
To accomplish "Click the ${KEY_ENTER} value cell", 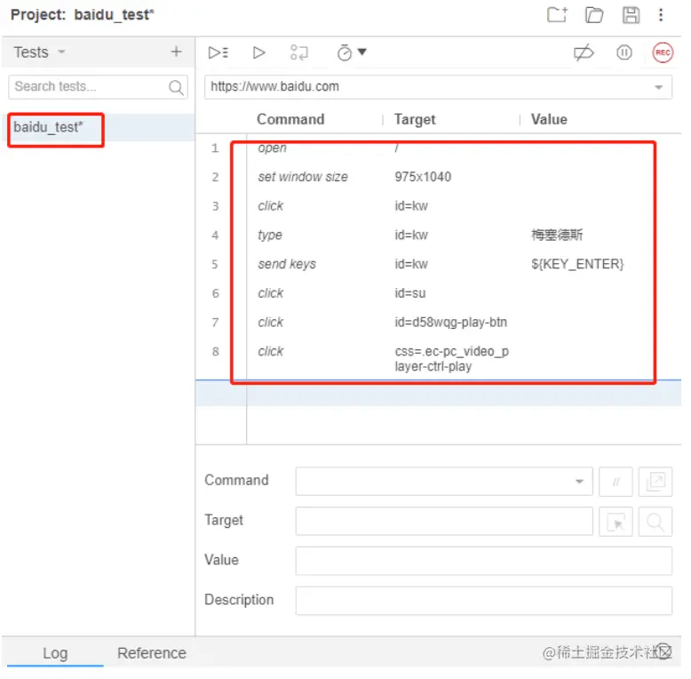I will point(577,264).
